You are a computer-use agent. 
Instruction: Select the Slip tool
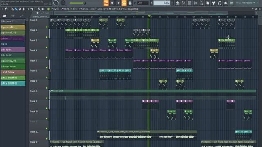[27, 9]
